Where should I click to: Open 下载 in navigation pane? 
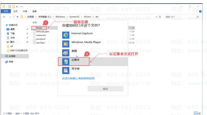[x=11, y=33]
